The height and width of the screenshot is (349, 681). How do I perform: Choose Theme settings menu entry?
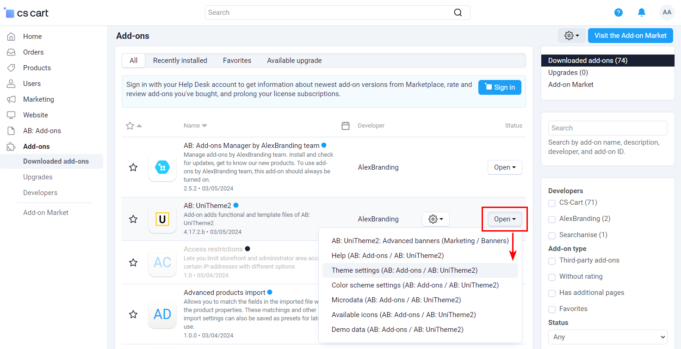point(420,270)
